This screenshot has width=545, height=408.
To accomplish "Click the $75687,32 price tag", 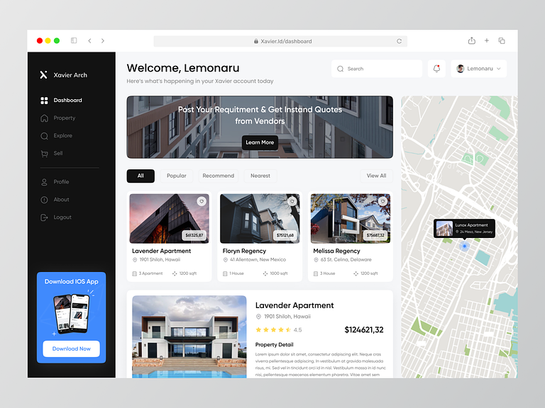I will pyautogui.click(x=375, y=235).
